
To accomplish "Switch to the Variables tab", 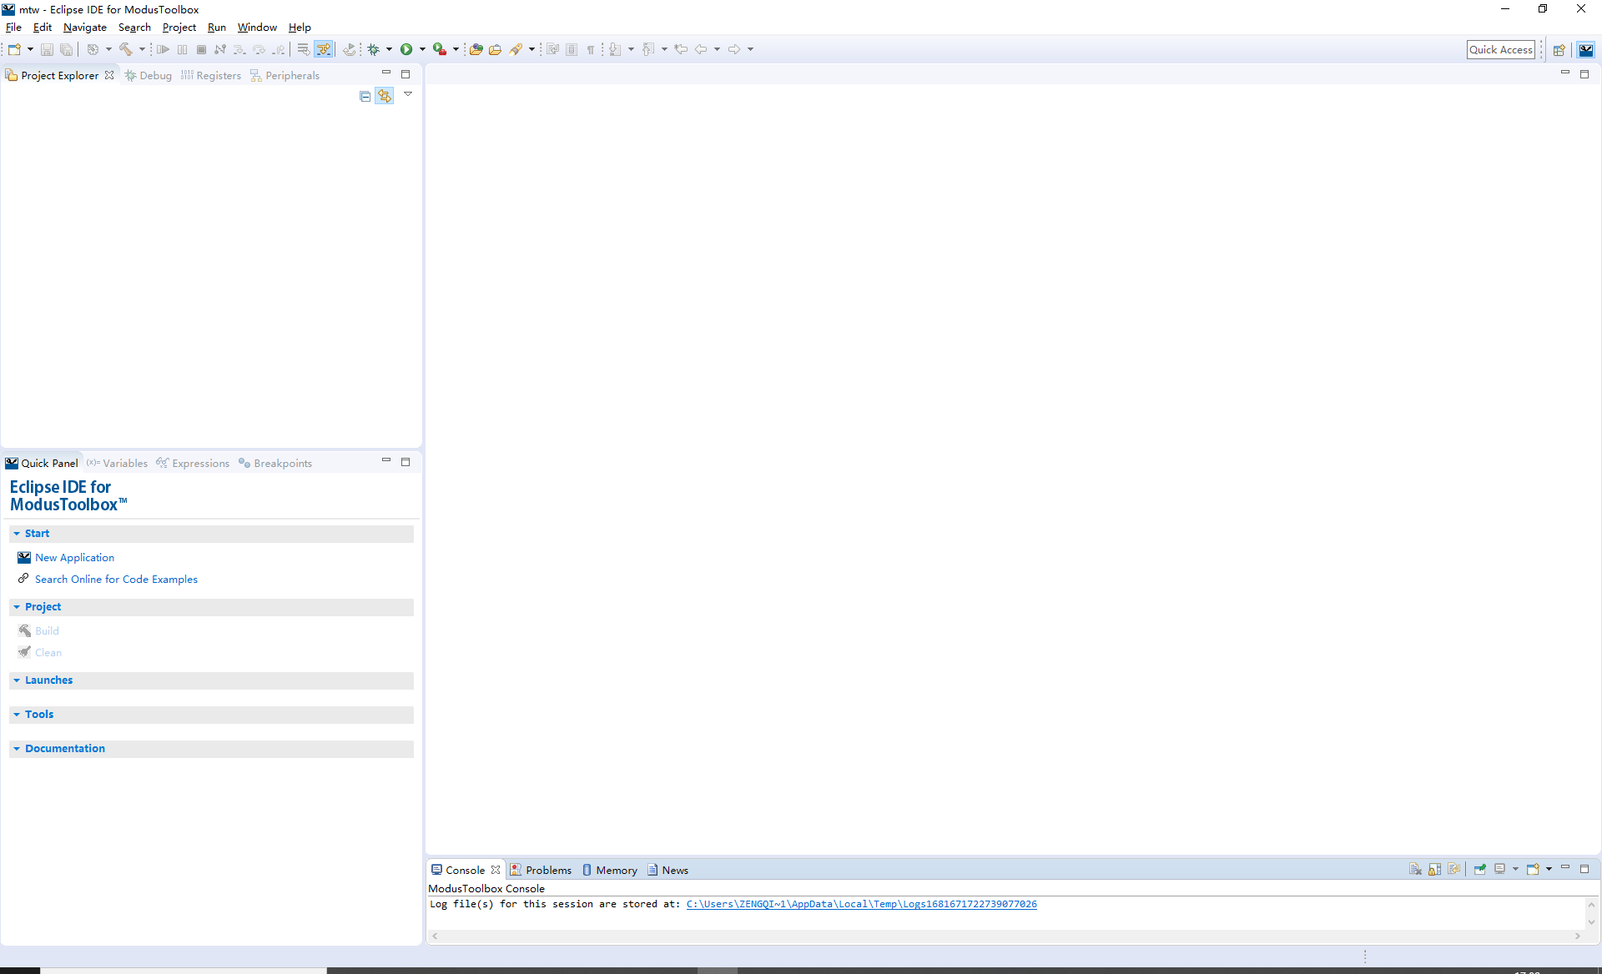I will (x=117, y=463).
